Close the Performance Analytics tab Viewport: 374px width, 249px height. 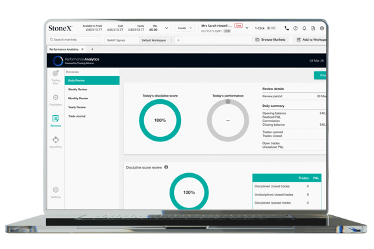[82, 49]
